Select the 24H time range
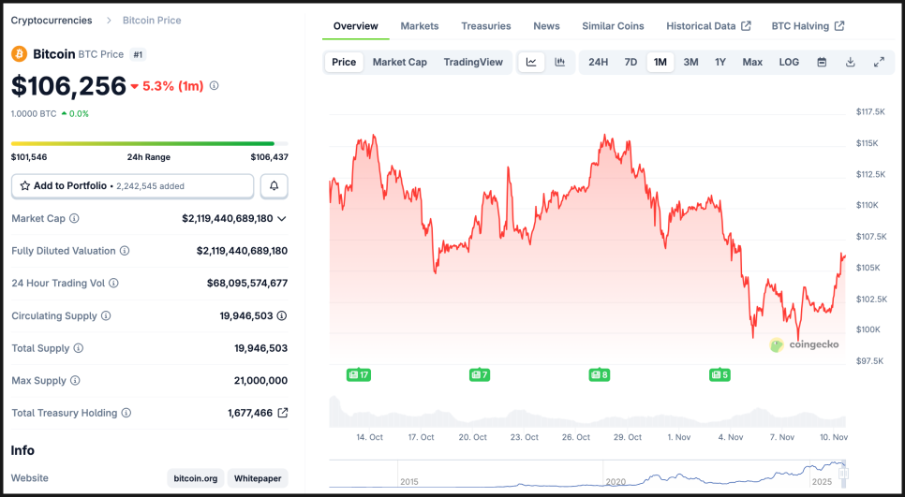Screen dimensions: 905x497 [598, 63]
